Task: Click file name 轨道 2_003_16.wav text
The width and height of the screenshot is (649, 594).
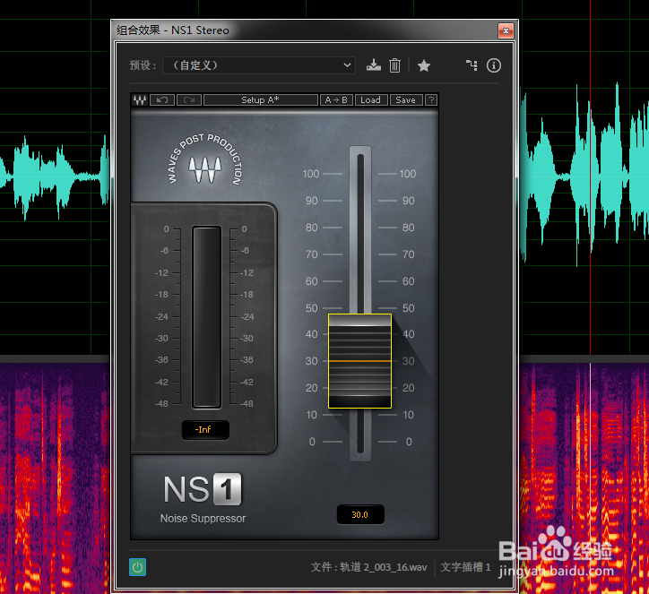Action: click(384, 567)
